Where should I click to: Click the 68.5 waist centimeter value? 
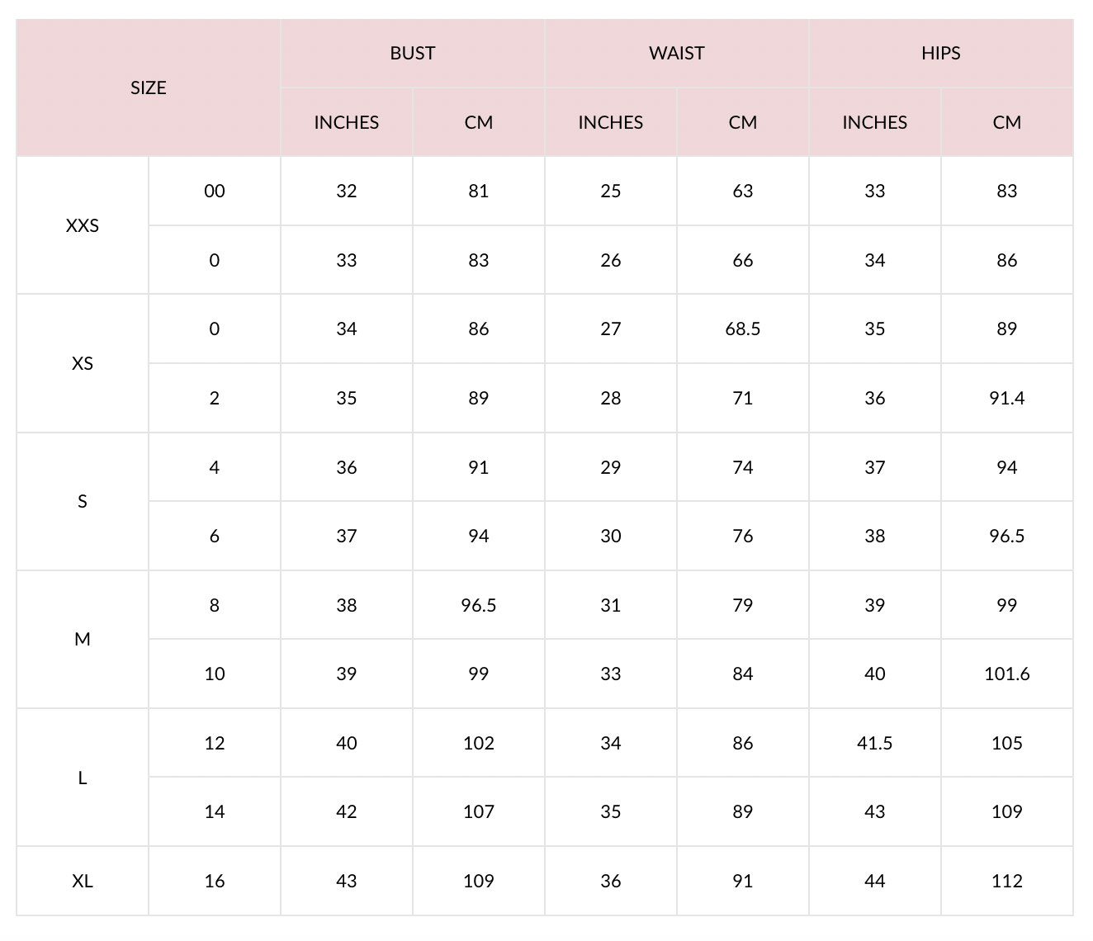(x=742, y=329)
